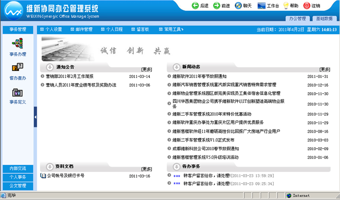Open the 邮件管理 menu

(x=82, y=29)
